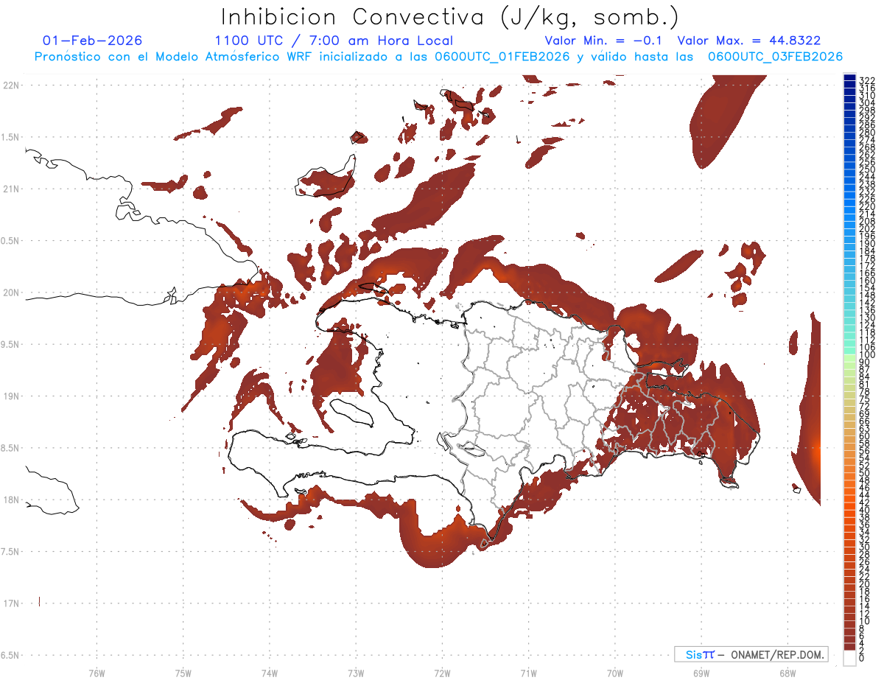
Task: Click '1100 UTC / 7:00 am Hora Local'
Action: coord(334,41)
